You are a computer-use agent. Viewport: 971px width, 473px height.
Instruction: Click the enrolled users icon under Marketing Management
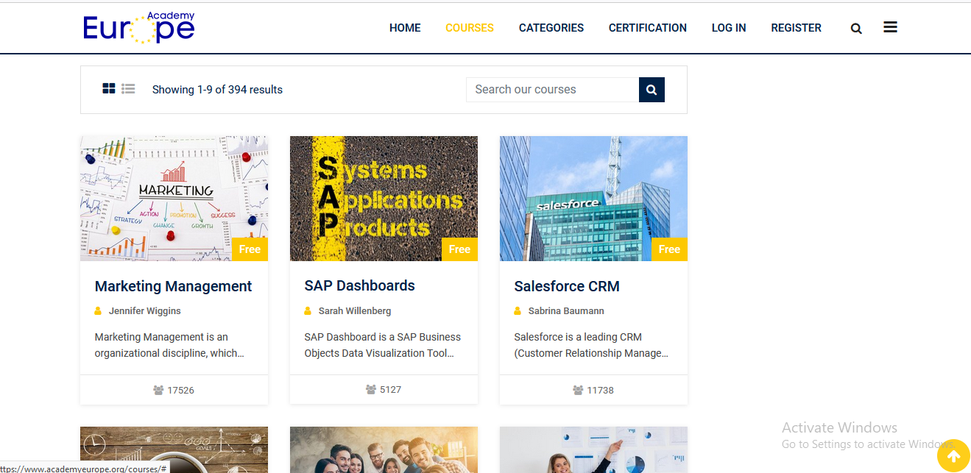158,390
